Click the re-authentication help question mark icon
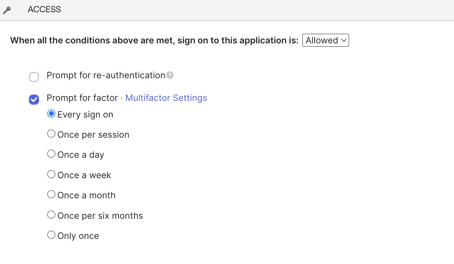The width and height of the screenshot is (454, 264). [170, 75]
